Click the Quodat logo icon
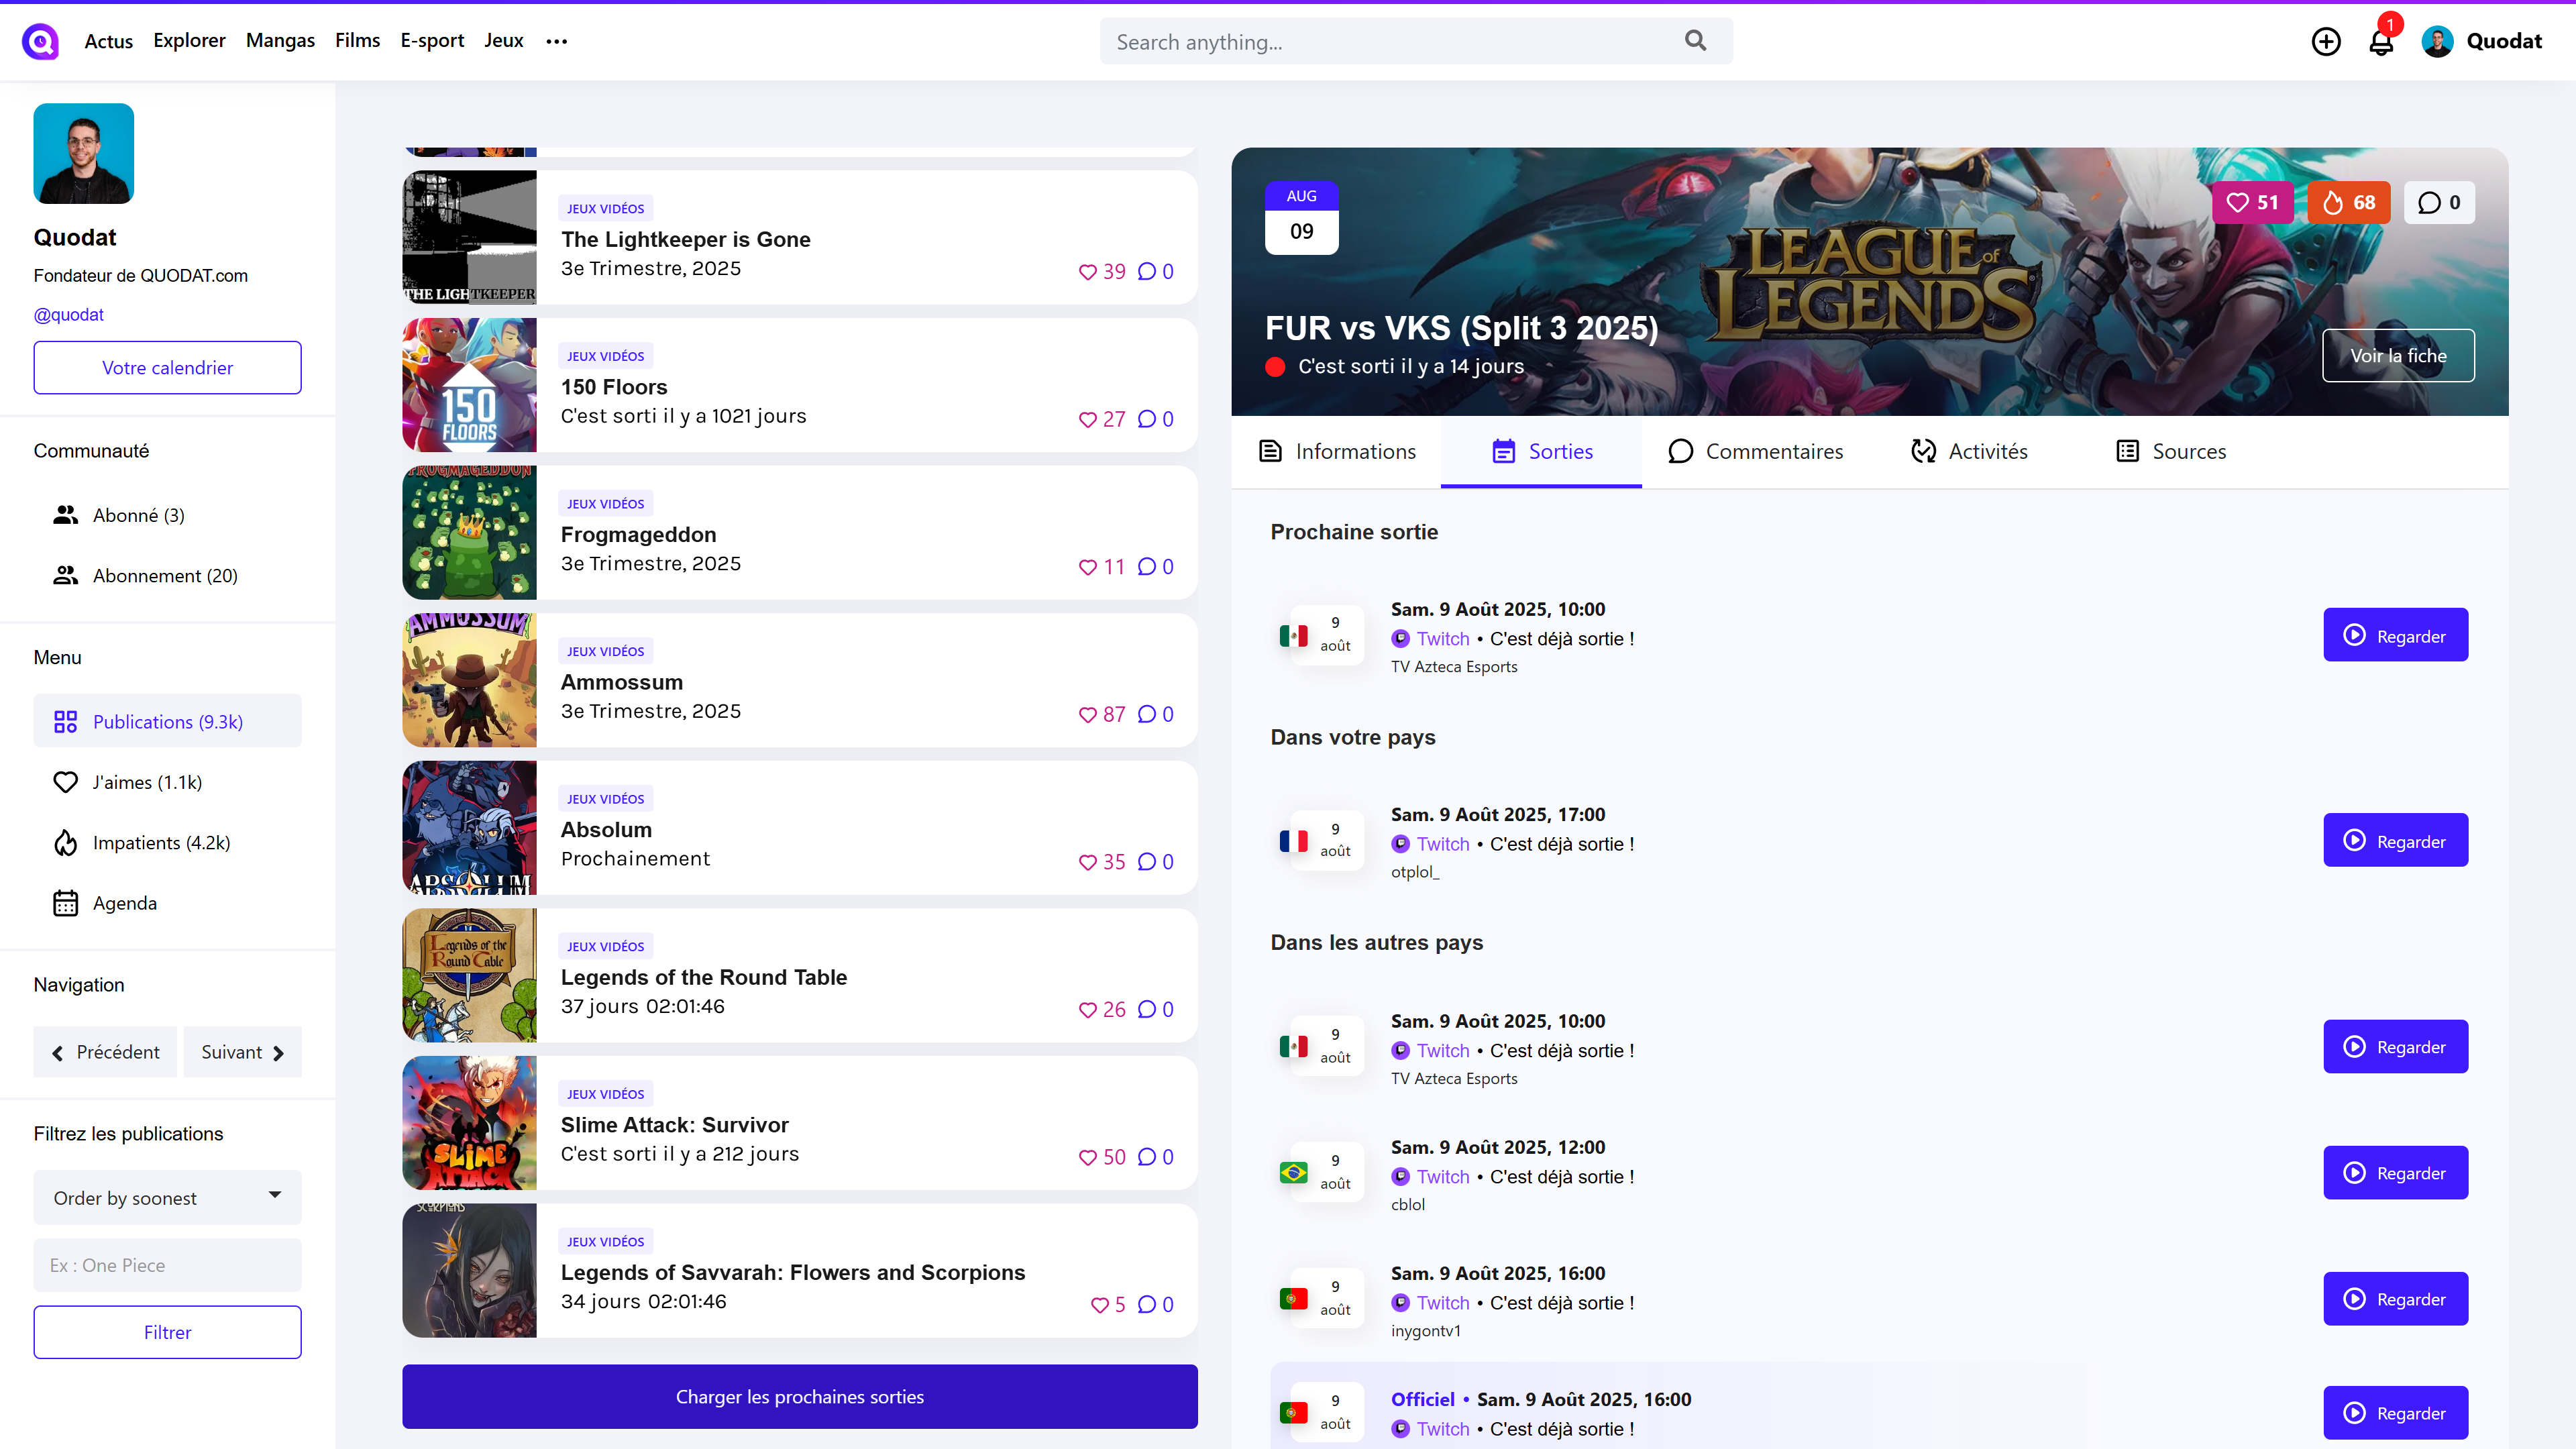This screenshot has height=1449, width=2576. click(x=40, y=41)
